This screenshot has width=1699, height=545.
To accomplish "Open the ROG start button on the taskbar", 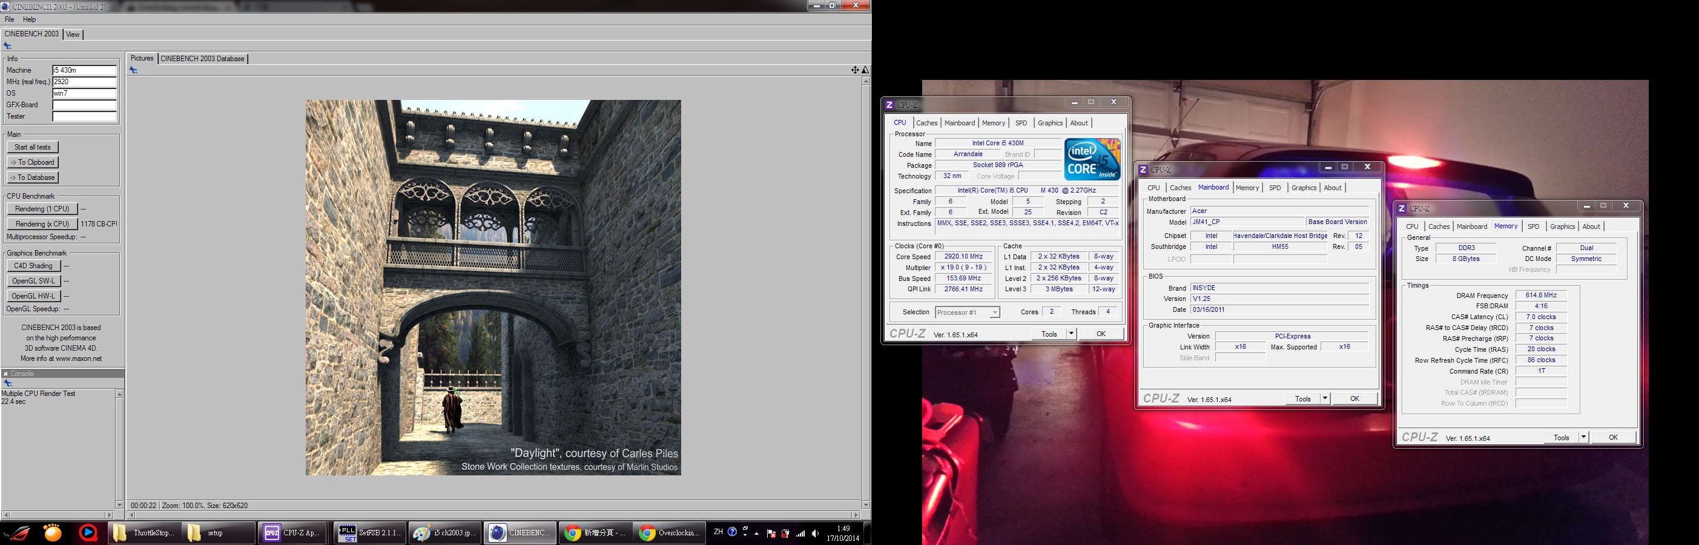I will 16,532.
